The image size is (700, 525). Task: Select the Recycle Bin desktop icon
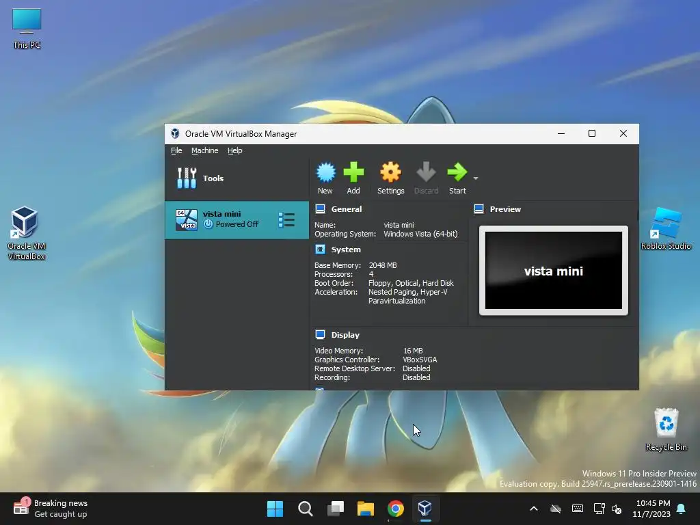pyautogui.click(x=666, y=429)
